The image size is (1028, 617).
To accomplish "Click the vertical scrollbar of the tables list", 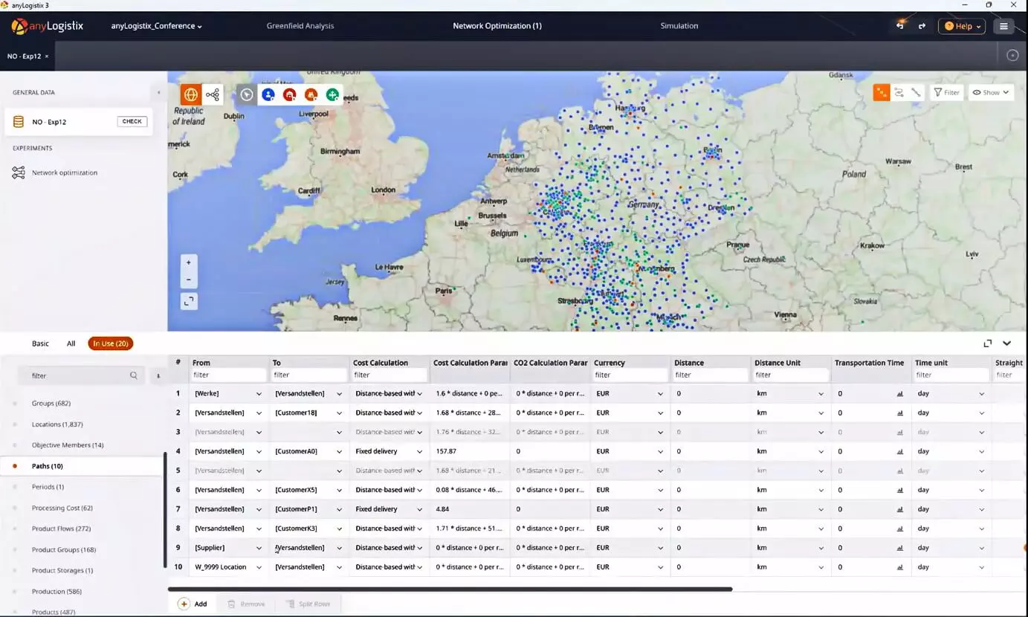I will [x=164, y=510].
